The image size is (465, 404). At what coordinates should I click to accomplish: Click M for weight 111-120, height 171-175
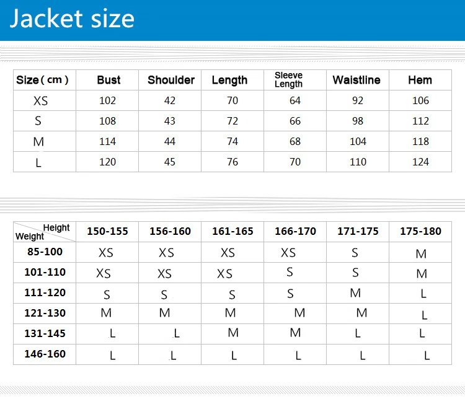pos(355,293)
